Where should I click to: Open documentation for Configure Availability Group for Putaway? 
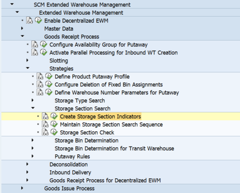pyautogui.click(x=35, y=45)
